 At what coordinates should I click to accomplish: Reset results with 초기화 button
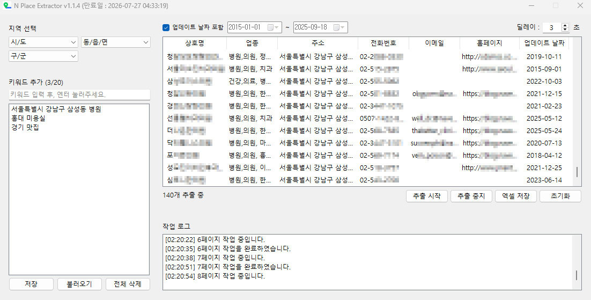coord(560,196)
